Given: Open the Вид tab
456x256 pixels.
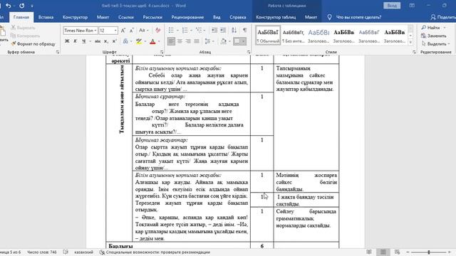Looking at the screenshot, I should click(x=217, y=17).
